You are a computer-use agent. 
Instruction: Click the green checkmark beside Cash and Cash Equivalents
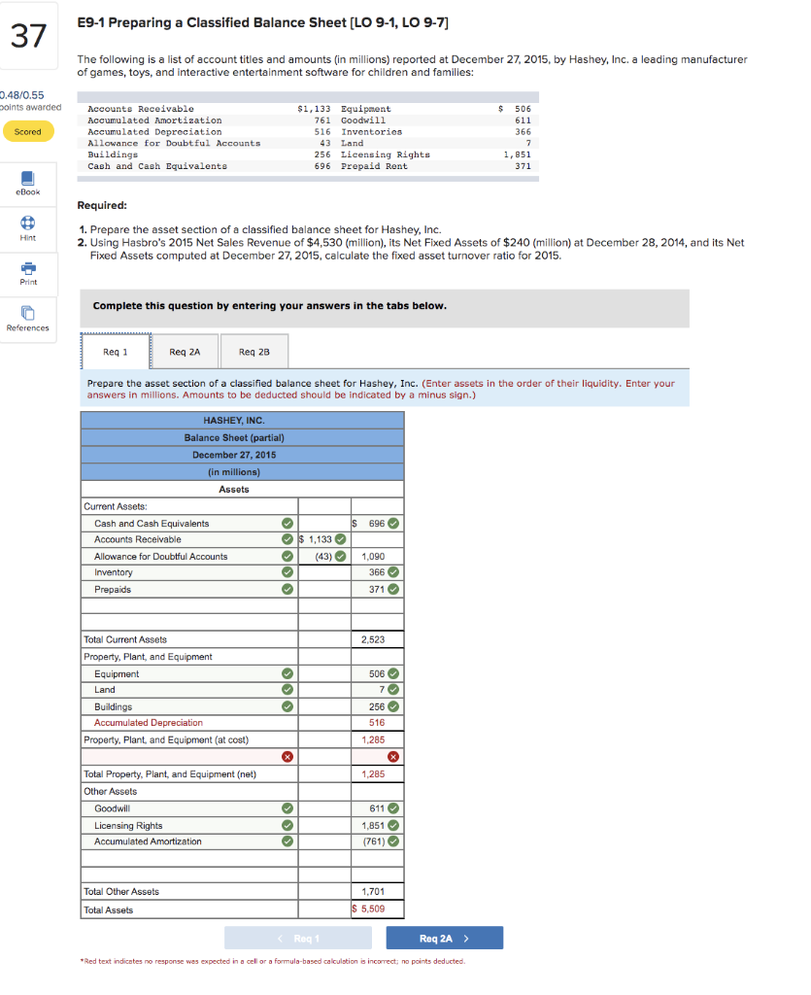coord(287,523)
